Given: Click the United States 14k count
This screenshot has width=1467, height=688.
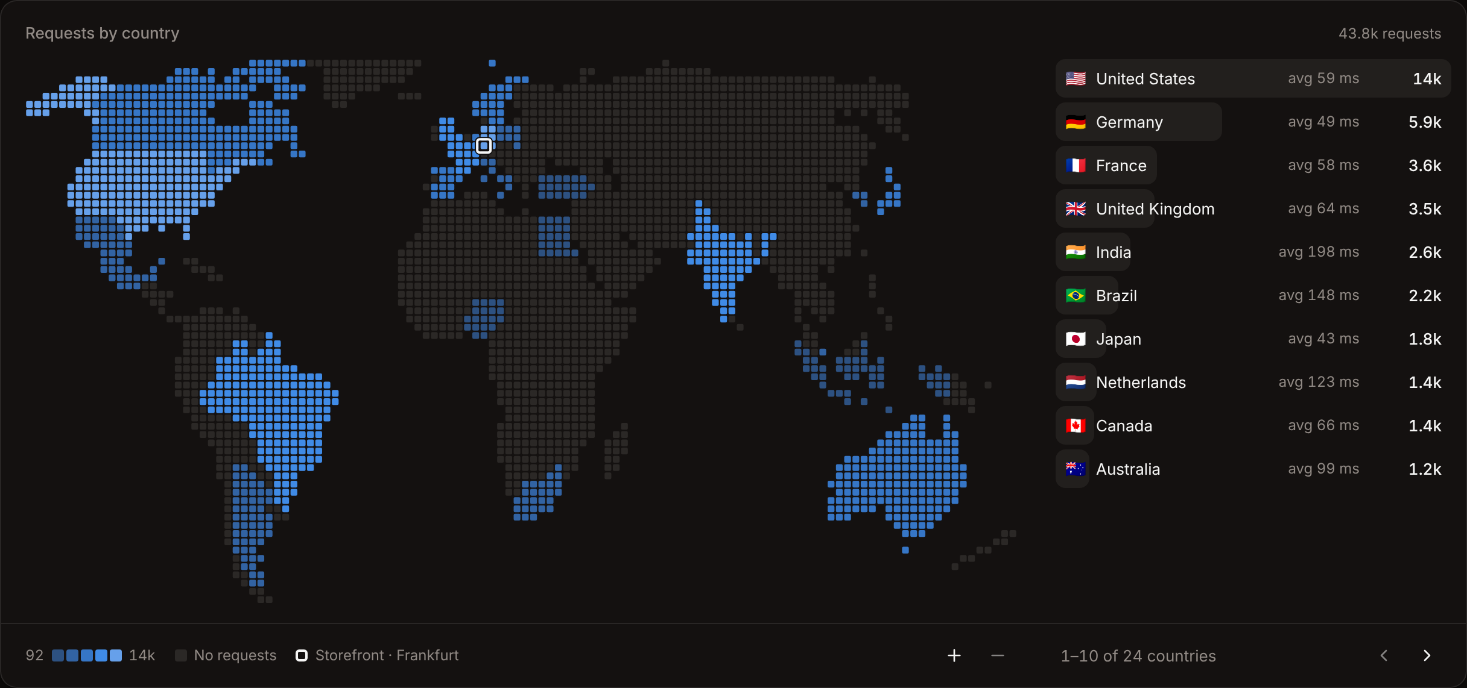Looking at the screenshot, I should click(x=1427, y=79).
